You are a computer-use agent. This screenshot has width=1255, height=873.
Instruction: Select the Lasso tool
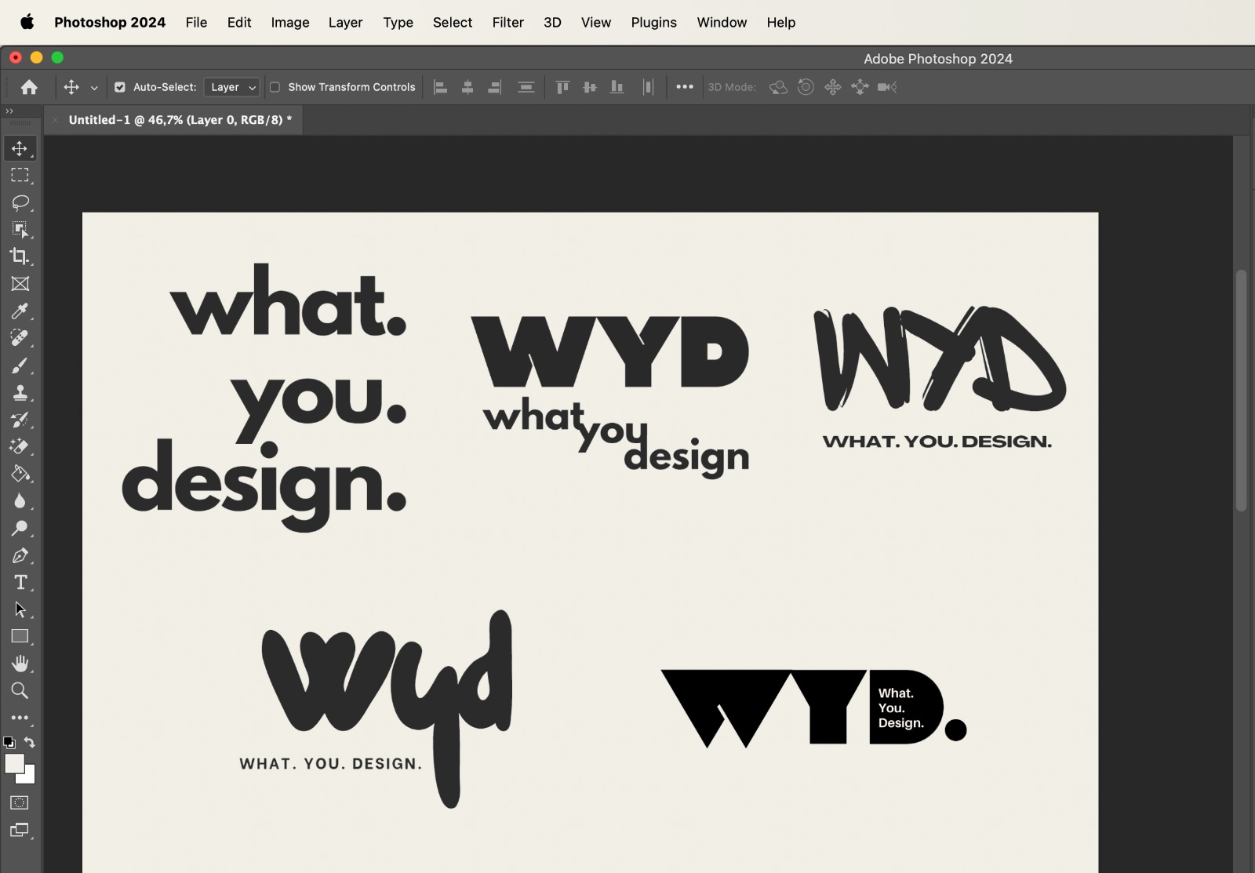click(x=20, y=202)
